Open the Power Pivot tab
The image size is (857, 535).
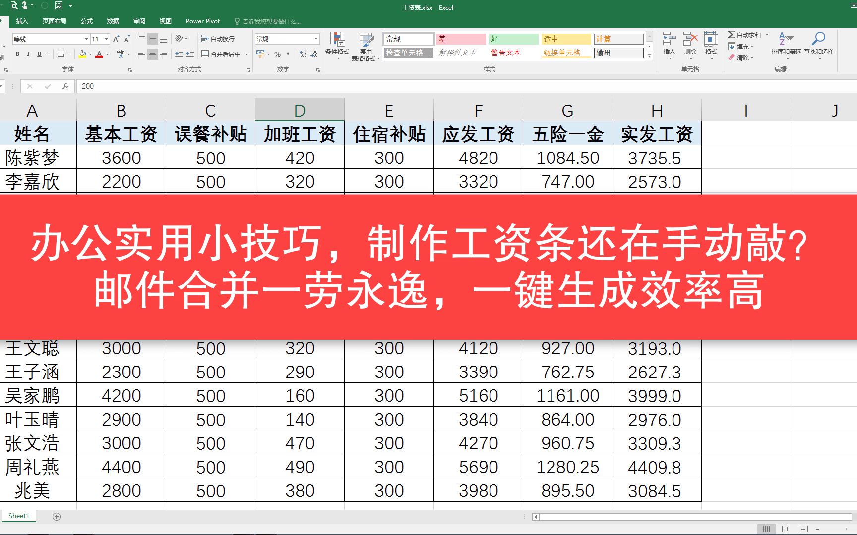203,21
